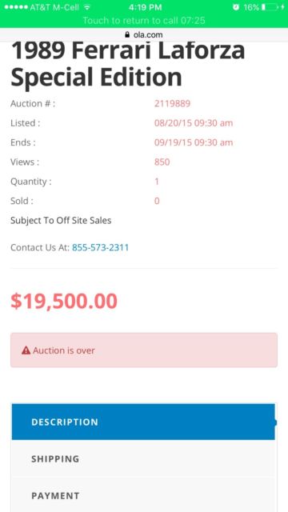
Task: Tap the Wi-Fi signal icon
Action: point(87,7)
